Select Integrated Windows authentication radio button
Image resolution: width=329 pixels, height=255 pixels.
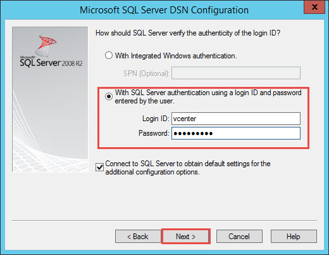click(109, 55)
